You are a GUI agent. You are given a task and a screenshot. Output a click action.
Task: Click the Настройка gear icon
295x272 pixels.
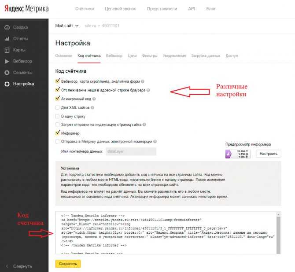7,84
